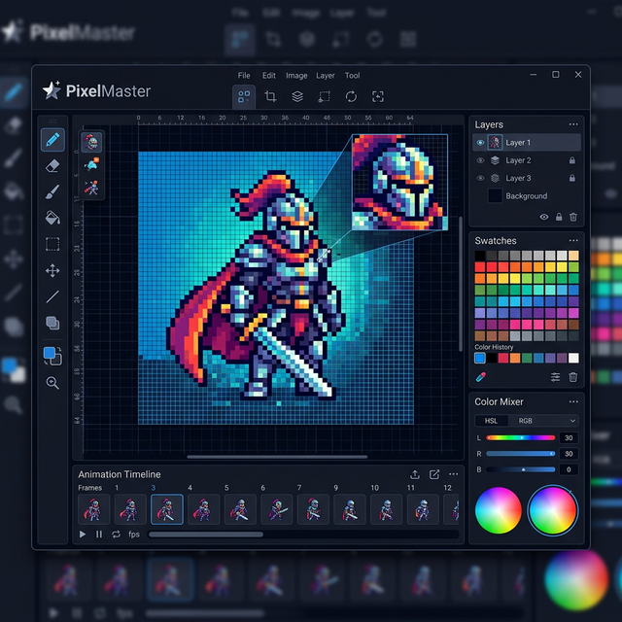
Task: Open the Animation Timeline options menu
Action: click(x=454, y=474)
